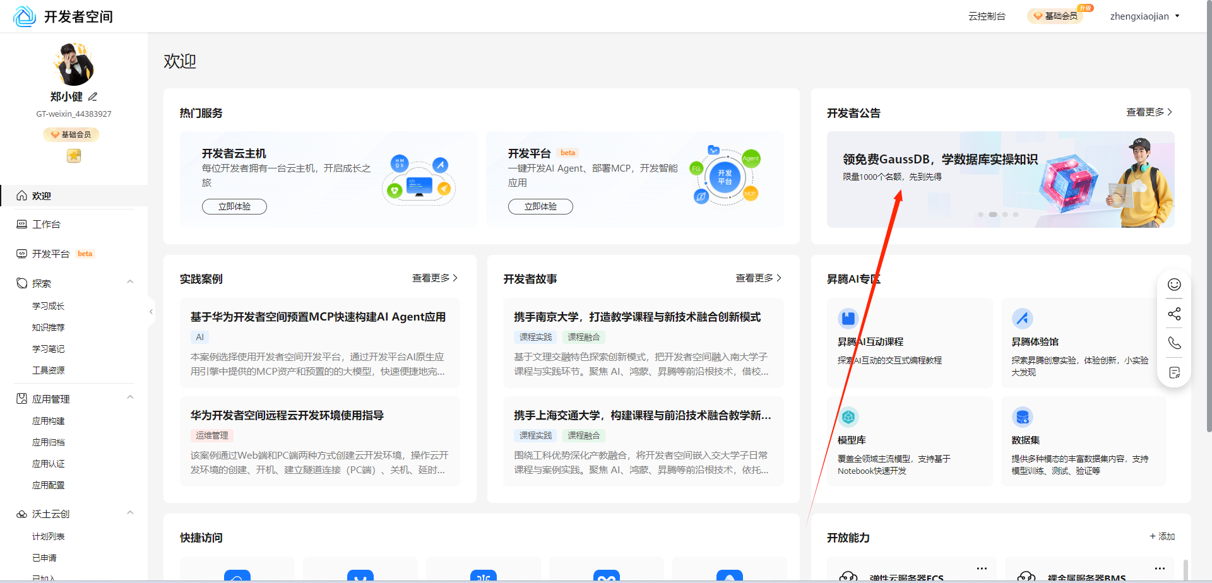Open 已申请 under 沃土云创
The width and height of the screenshot is (1212, 583).
pyautogui.click(x=45, y=558)
